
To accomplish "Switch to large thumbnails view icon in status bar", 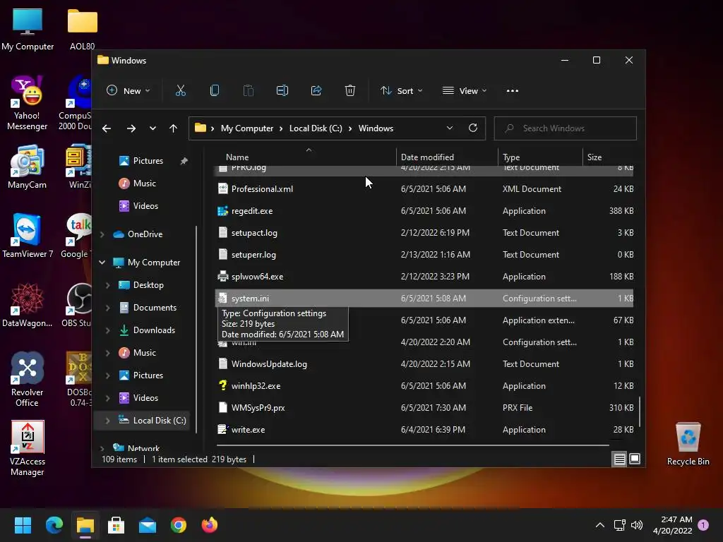I will pyautogui.click(x=635, y=459).
